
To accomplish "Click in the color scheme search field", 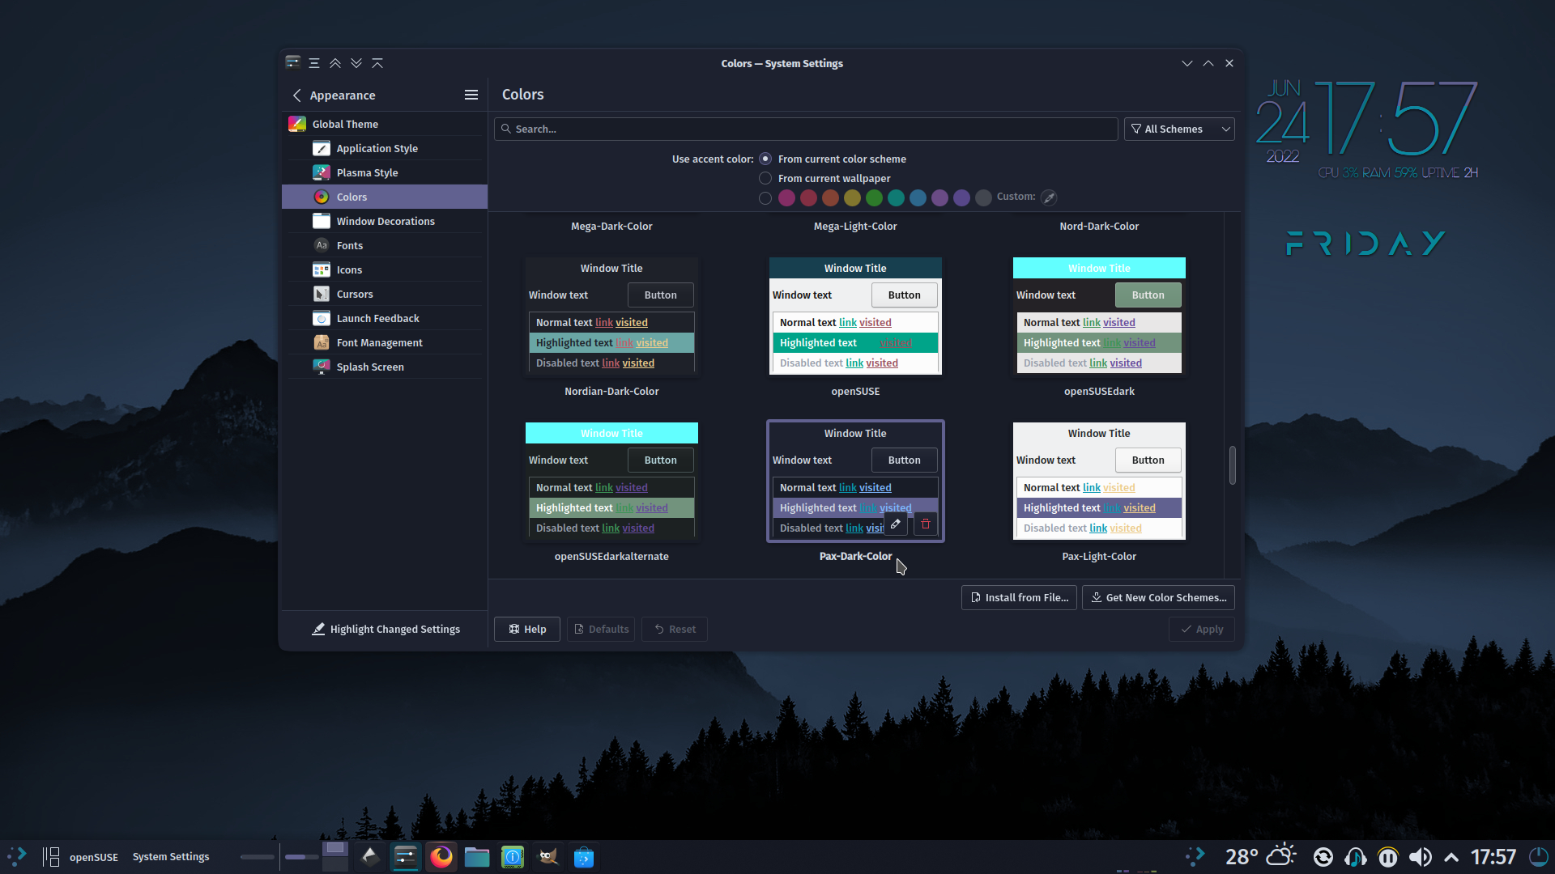I will [x=806, y=129].
